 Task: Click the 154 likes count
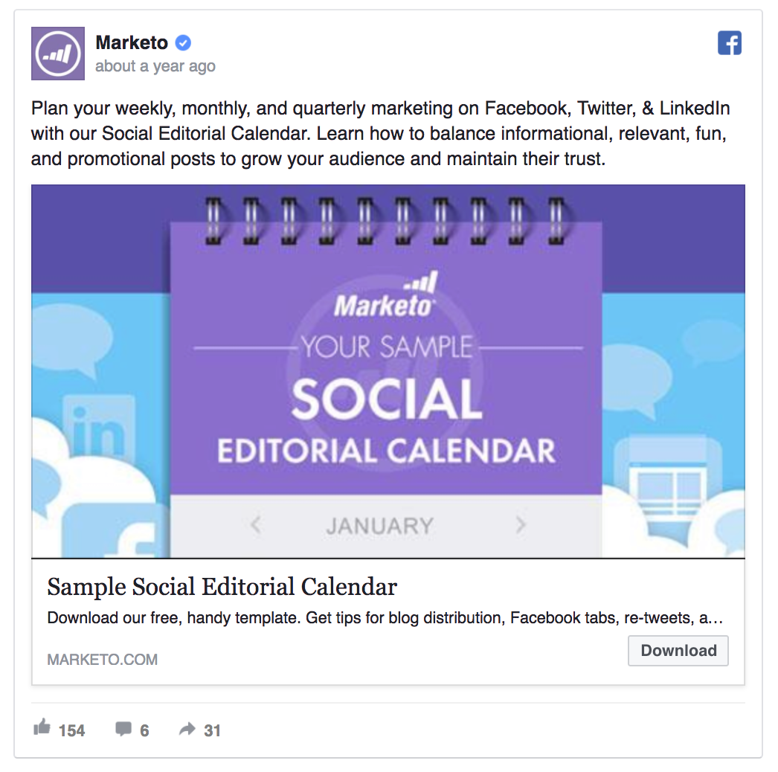coord(72,730)
